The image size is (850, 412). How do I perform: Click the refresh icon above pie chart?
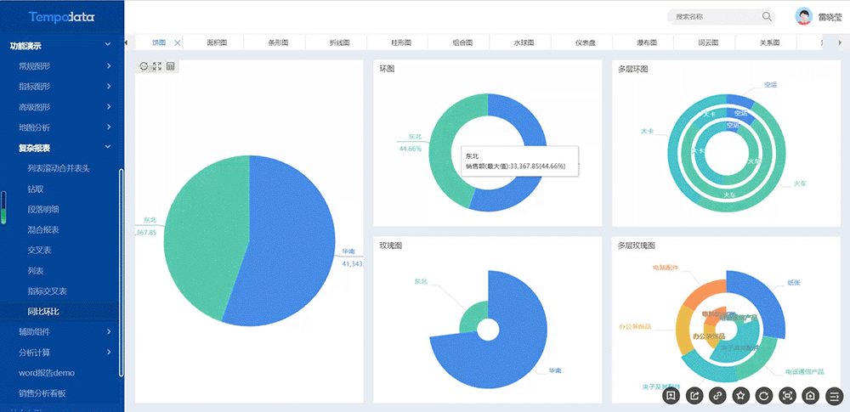pos(144,66)
